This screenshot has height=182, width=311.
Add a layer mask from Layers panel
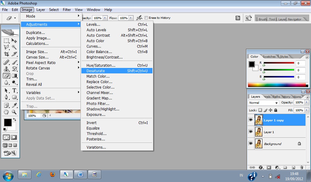click(x=269, y=167)
